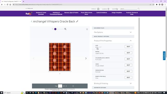The height and width of the screenshot is (94, 167).
Task: Open Windows Start menu
Action: coord(2,93)
